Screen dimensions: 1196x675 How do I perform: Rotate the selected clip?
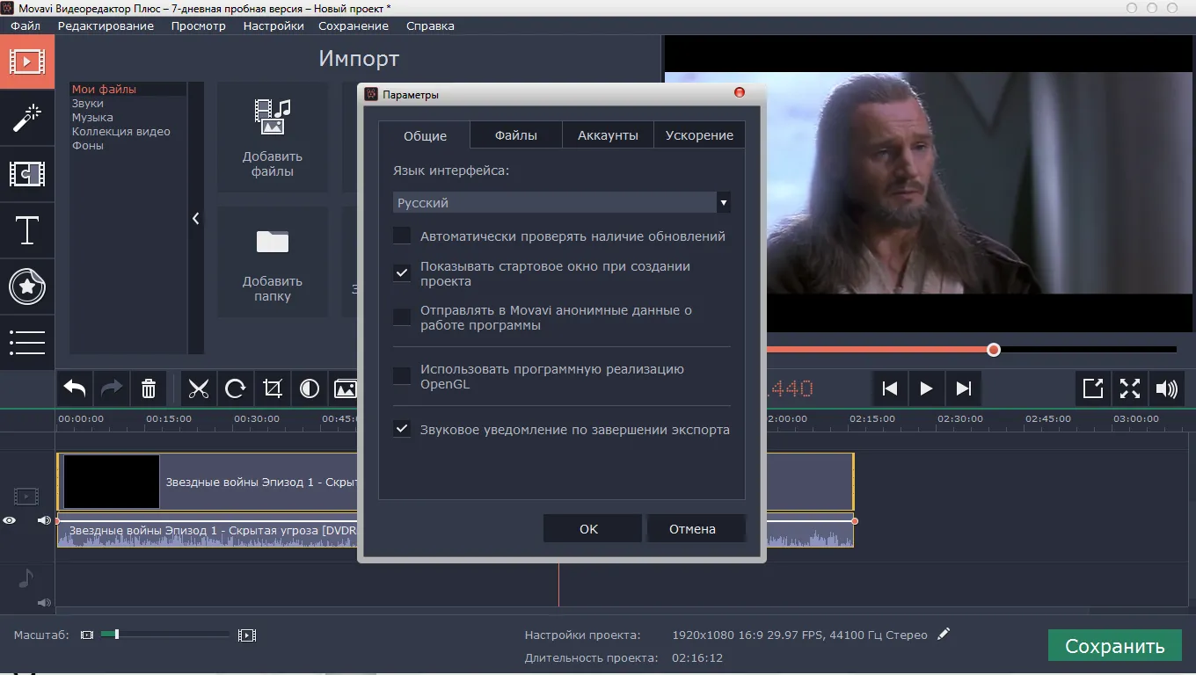click(236, 388)
